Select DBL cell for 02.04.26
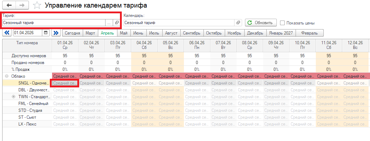 (91, 90)
